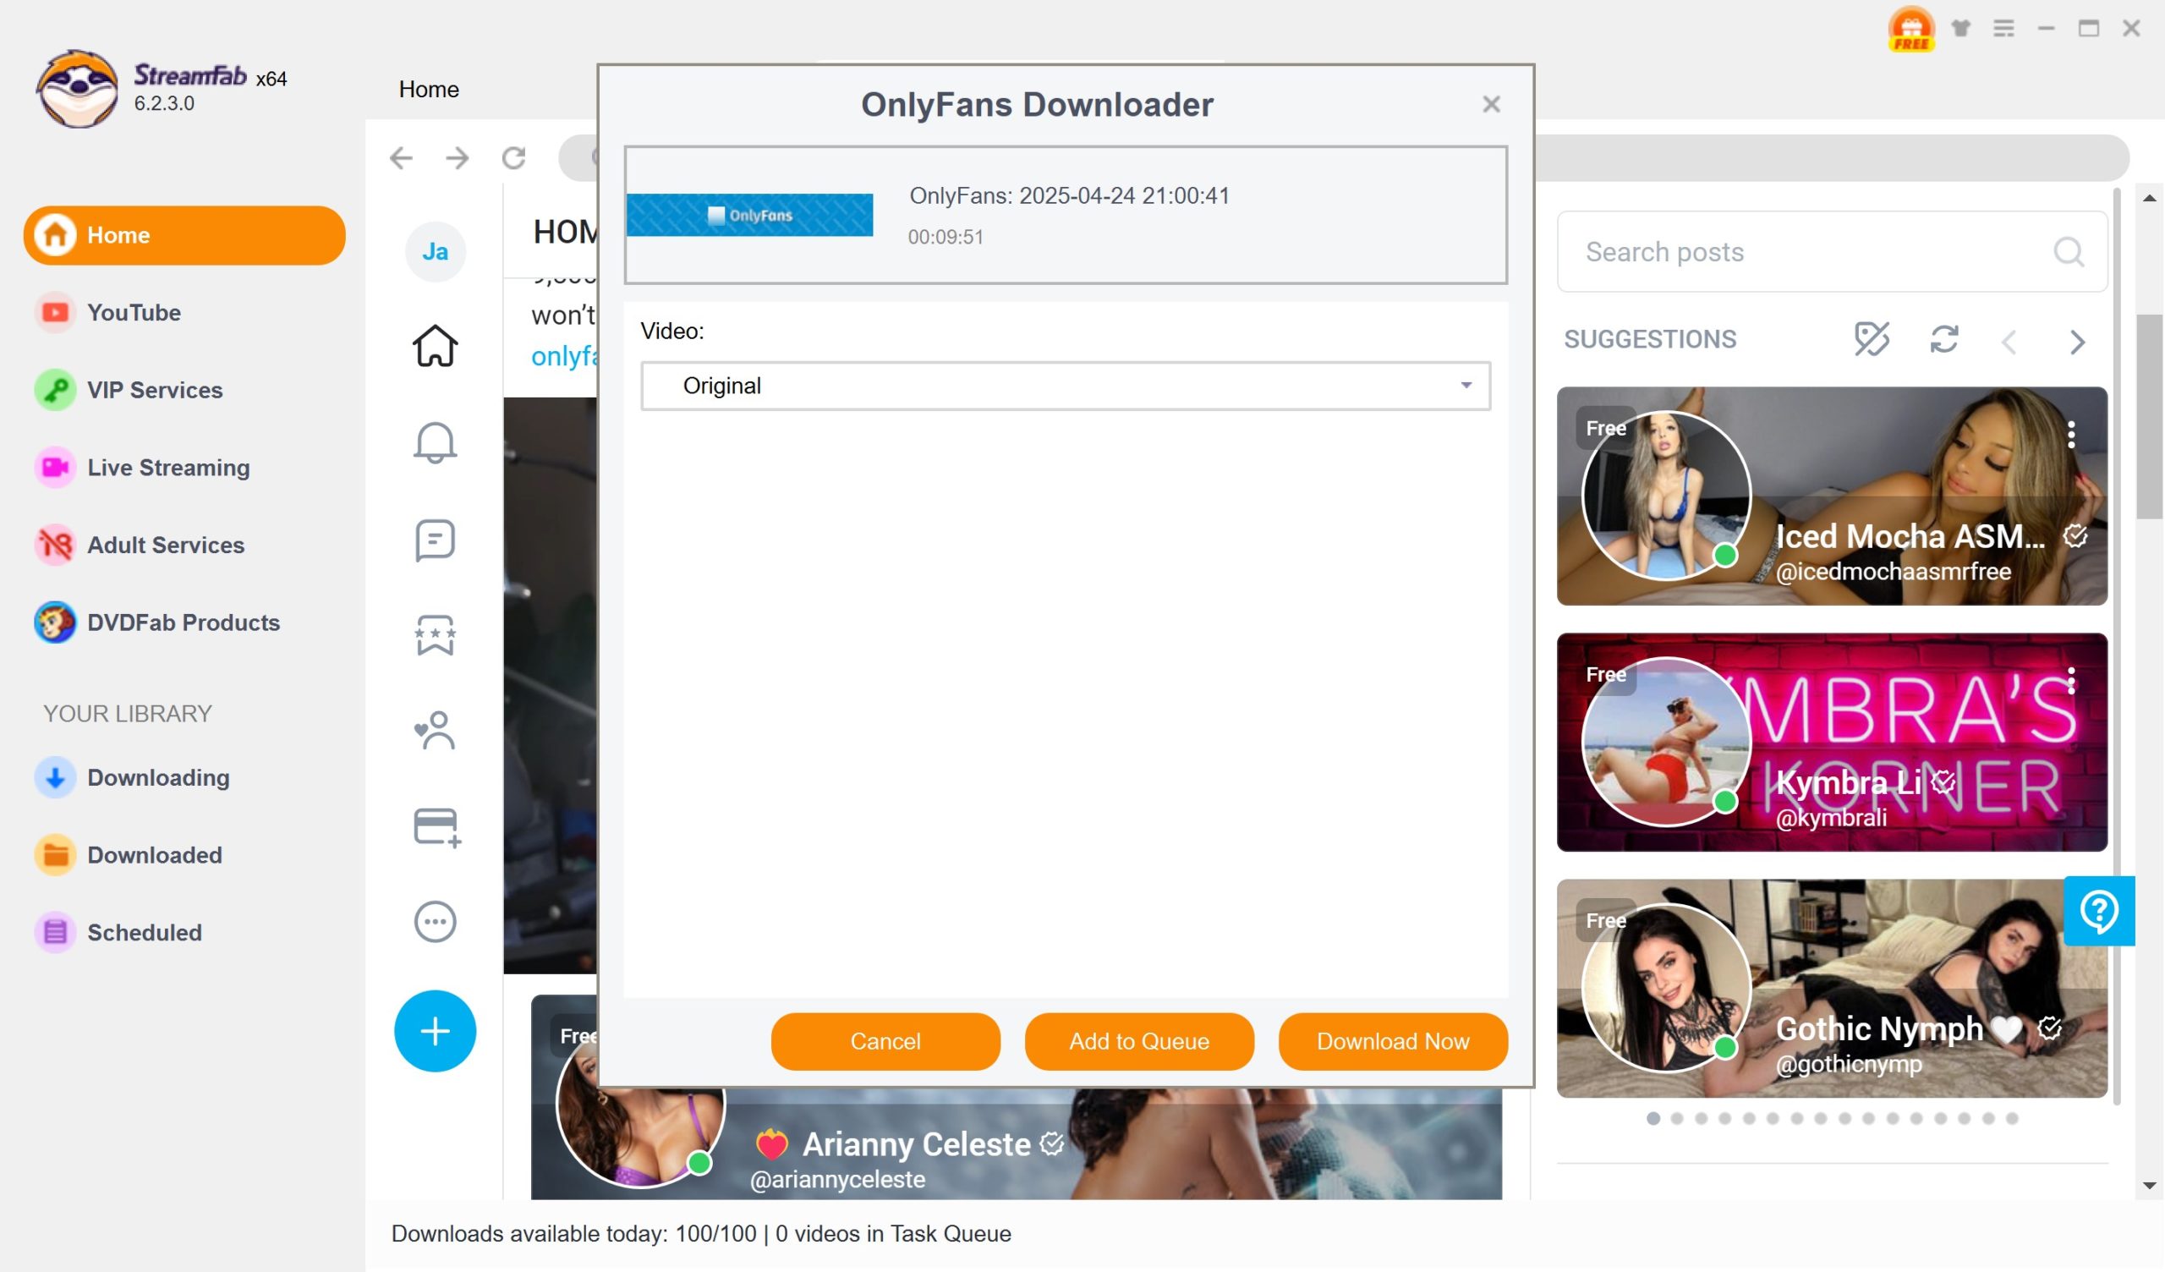The height and width of the screenshot is (1272, 2165).
Task: Open the collections bookmark icon
Action: tap(436, 635)
